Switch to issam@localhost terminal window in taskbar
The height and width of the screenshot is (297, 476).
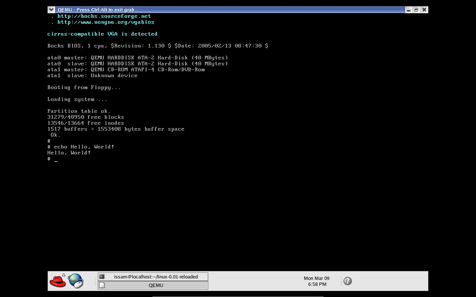pos(155,277)
